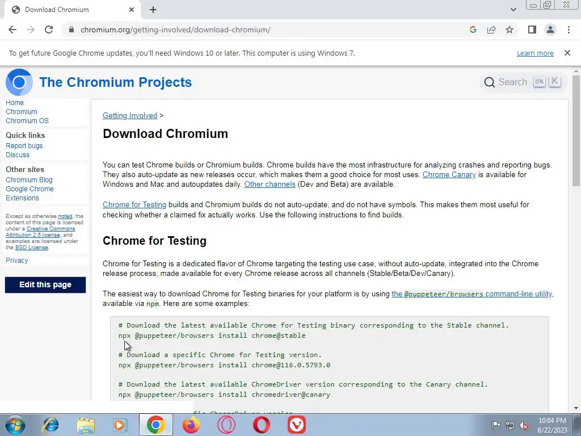The height and width of the screenshot is (436, 581).
Task: Open the Chromium OS sidebar link
Action: point(27,121)
